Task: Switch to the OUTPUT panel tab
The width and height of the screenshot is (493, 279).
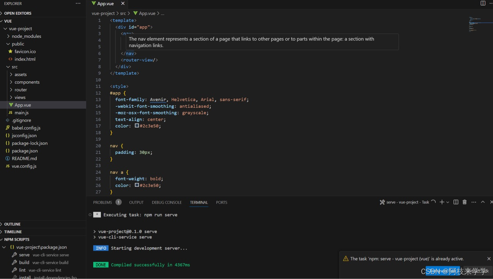Action: [x=136, y=202]
